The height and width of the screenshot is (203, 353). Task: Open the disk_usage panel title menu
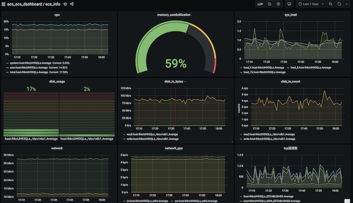coord(57,81)
